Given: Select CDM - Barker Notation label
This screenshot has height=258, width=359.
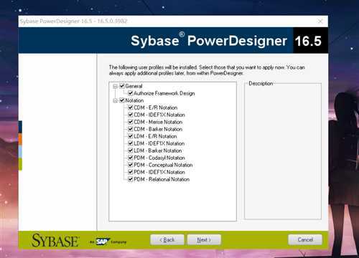Looking at the screenshot, I should point(158,129).
